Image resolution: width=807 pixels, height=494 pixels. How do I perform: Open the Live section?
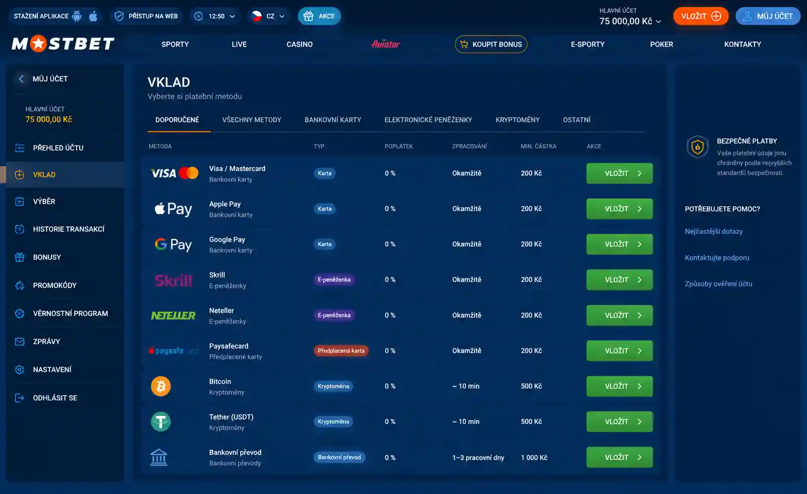click(x=239, y=44)
